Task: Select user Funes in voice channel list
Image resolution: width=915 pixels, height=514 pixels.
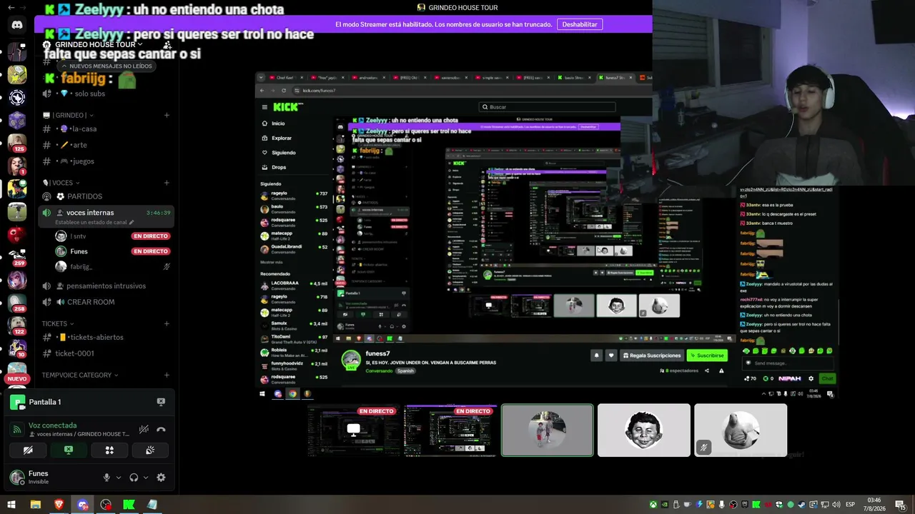Action: (112, 251)
